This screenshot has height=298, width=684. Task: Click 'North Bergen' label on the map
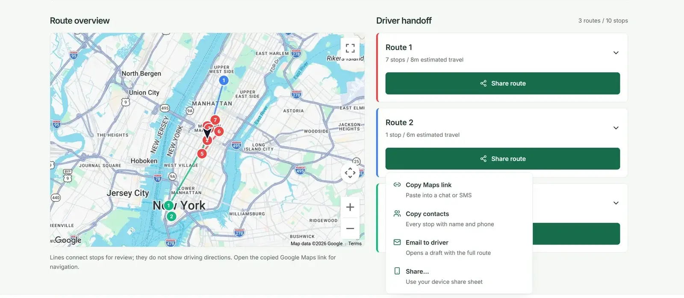click(142, 74)
